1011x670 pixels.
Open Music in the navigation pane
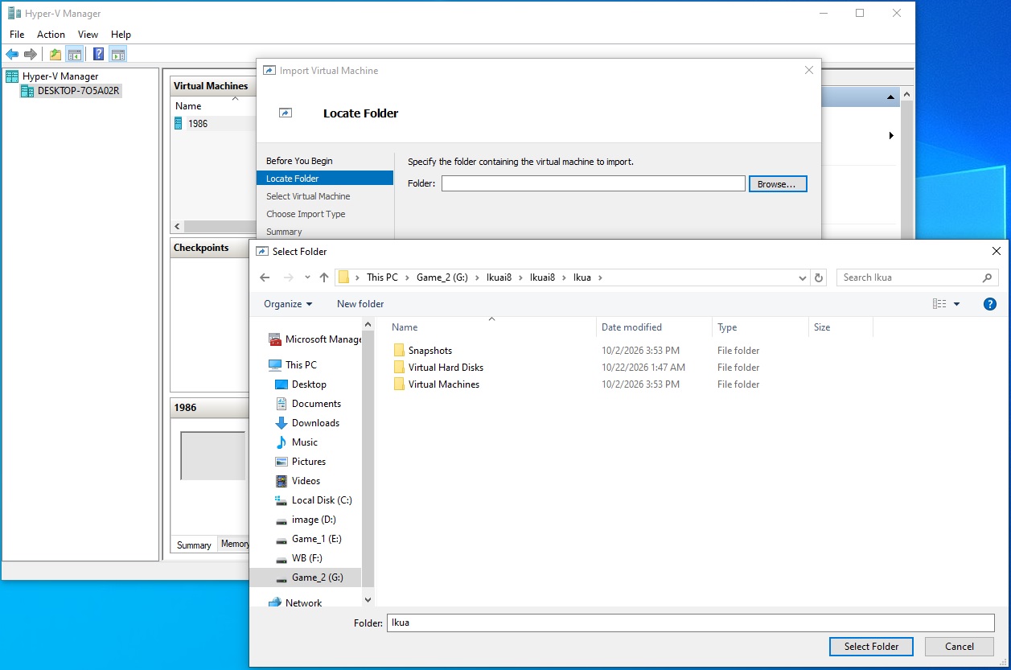[x=297, y=442]
